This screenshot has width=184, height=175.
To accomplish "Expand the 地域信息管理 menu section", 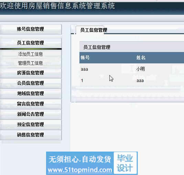I will (31, 94).
